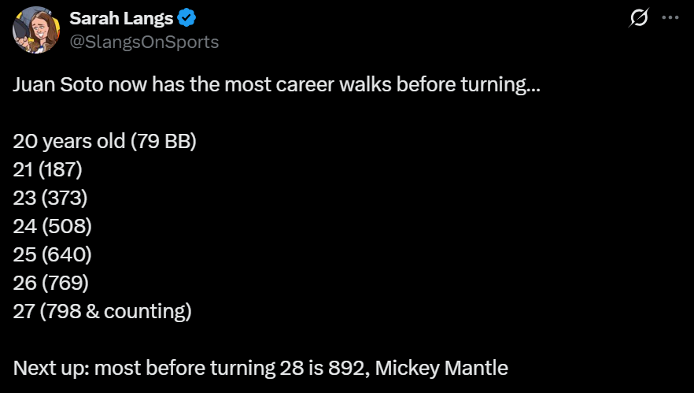Viewport: 694px width, 393px height.
Task: Select the '26 (769)' line
Action: tap(50, 283)
